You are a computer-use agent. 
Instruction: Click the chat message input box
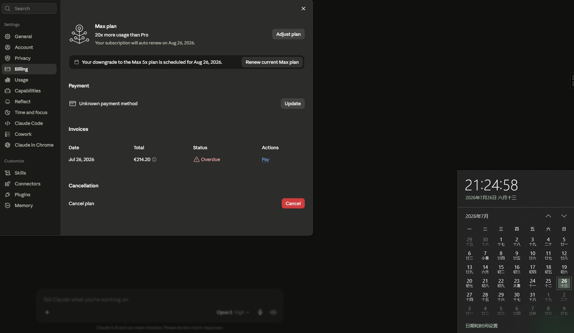(160, 299)
